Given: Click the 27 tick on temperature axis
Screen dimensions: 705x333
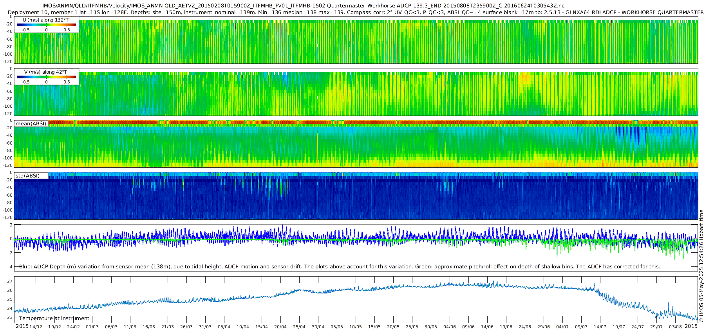Looking at the screenshot, I should click(10, 281).
